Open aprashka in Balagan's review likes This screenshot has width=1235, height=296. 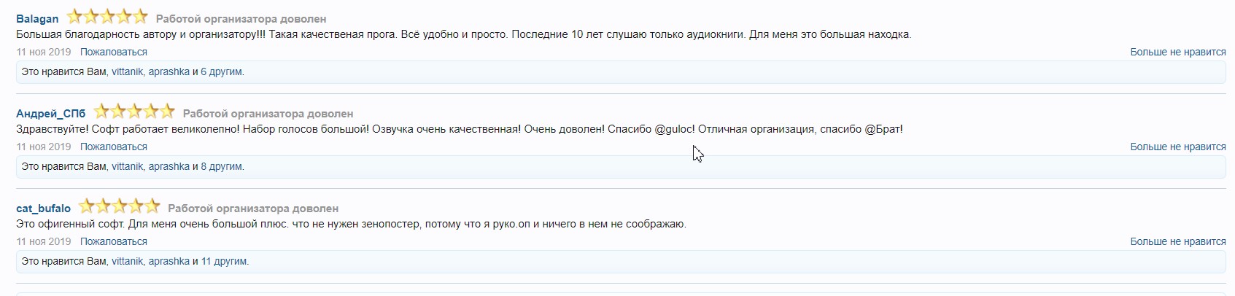point(169,72)
